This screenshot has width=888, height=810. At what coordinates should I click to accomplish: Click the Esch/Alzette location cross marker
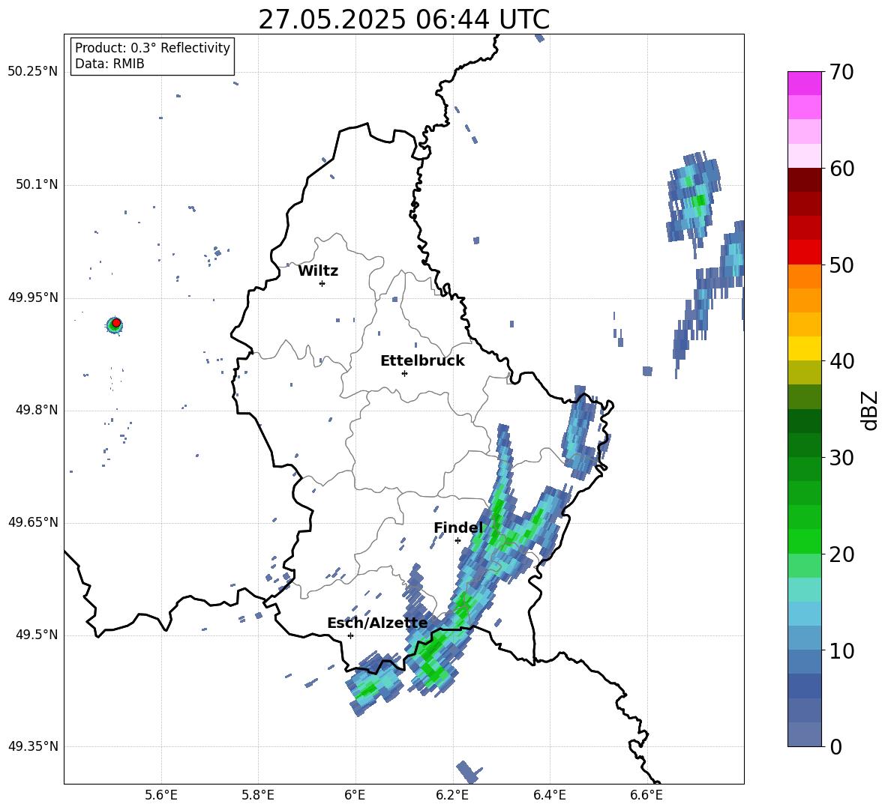(x=350, y=635)
